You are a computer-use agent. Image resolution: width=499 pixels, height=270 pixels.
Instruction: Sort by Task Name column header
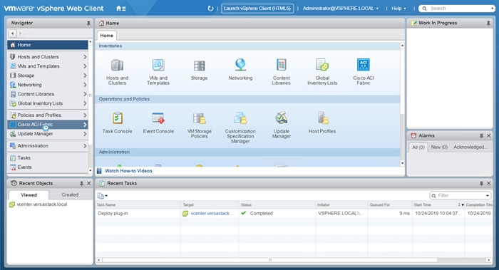click(x=138, y=205)
